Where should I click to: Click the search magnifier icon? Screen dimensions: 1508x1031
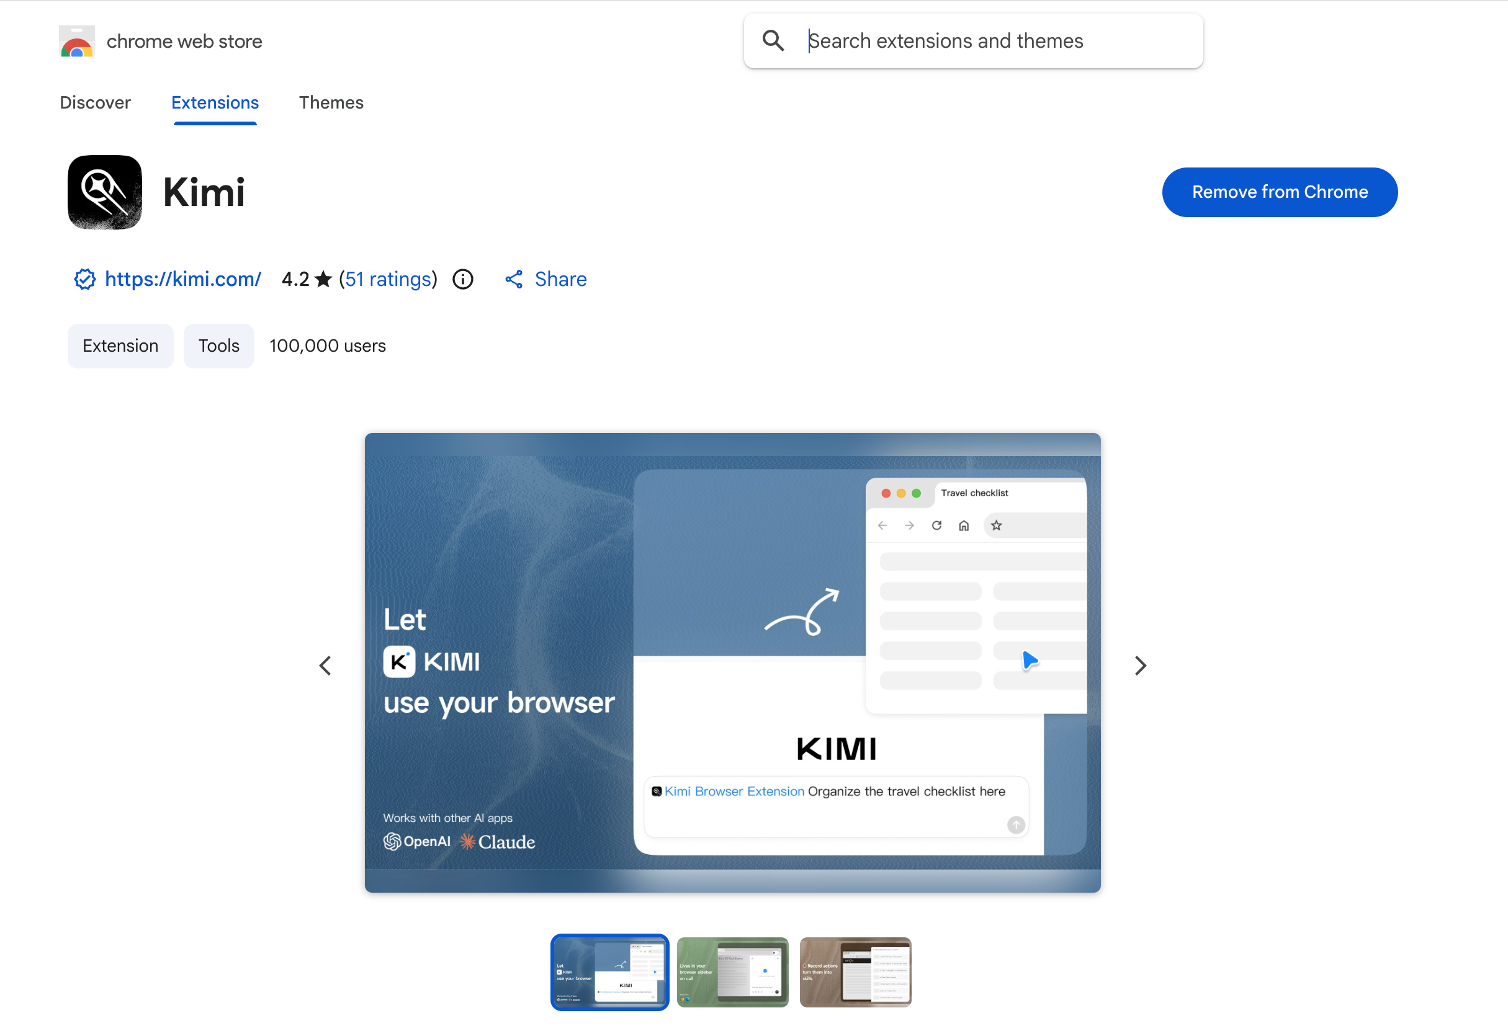coord(773,41)
